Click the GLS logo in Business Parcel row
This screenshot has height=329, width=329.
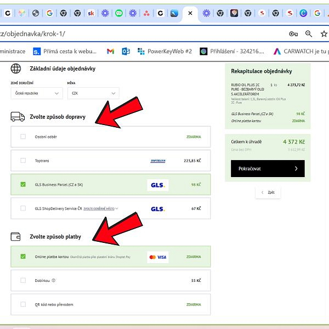click(x=158, y=185)
